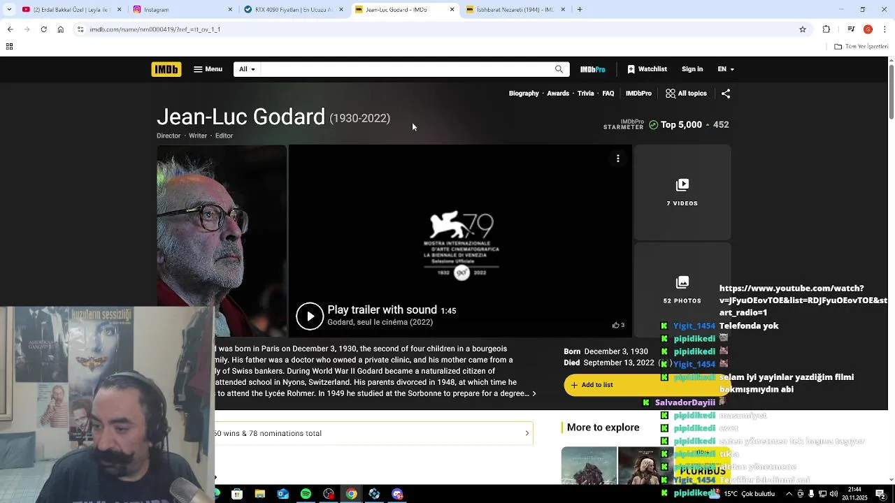Click the Director profession label

pyautogui.click(x=169, y=136)
